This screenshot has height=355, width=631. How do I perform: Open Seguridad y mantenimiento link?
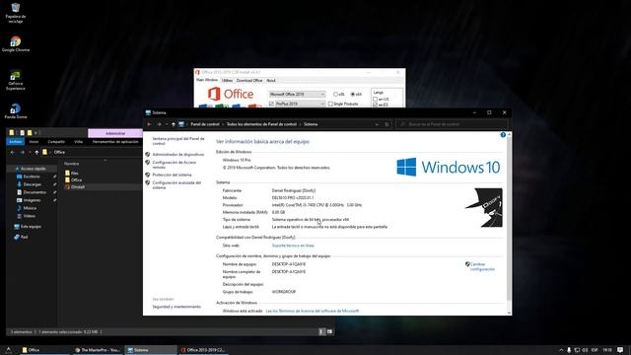click(176, 307)
